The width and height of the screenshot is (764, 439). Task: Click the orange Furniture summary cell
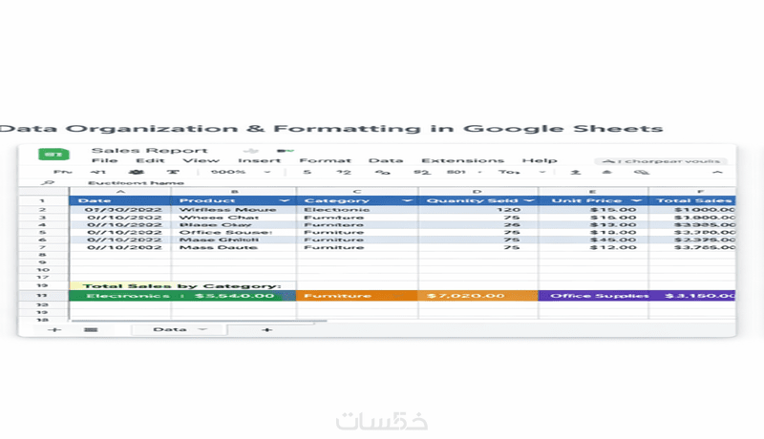point(357,296)
